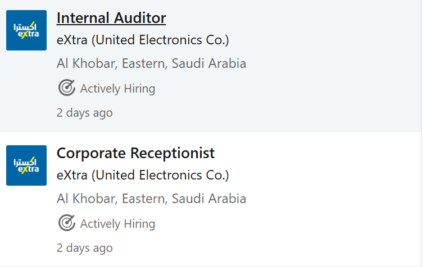Click Arabic lettering in Corporate Receptionist's logo
This screenshot has height=267, width=426.
tap(25, 162)
